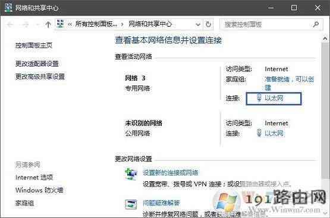Expand the address bar history dropdown
The image size is (330, 218).
tap(198, 24)
